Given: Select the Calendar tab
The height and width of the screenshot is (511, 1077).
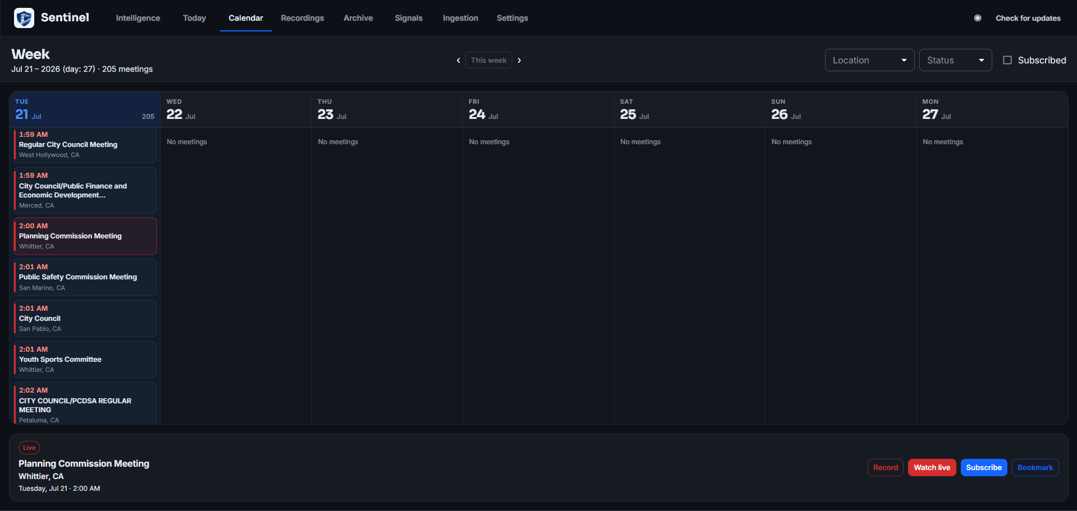Looking at the screenshot, I should 246,18.
